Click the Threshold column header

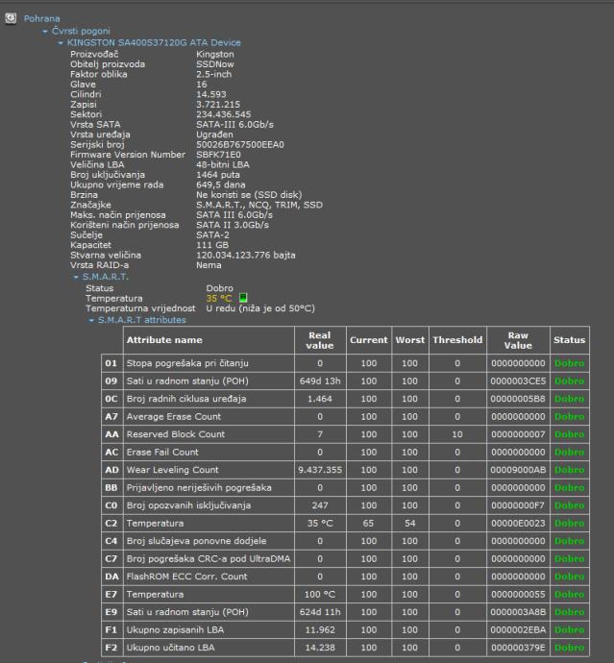456,340
